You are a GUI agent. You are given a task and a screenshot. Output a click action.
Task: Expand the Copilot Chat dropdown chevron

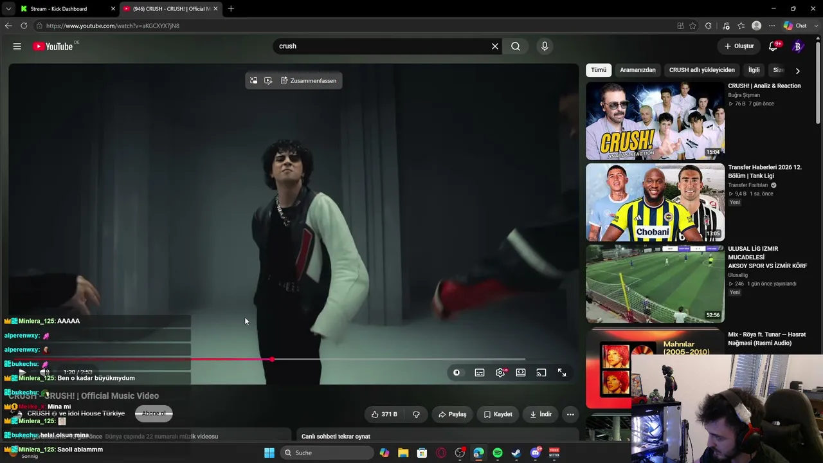pyautogui.click(x=815, y=26)
